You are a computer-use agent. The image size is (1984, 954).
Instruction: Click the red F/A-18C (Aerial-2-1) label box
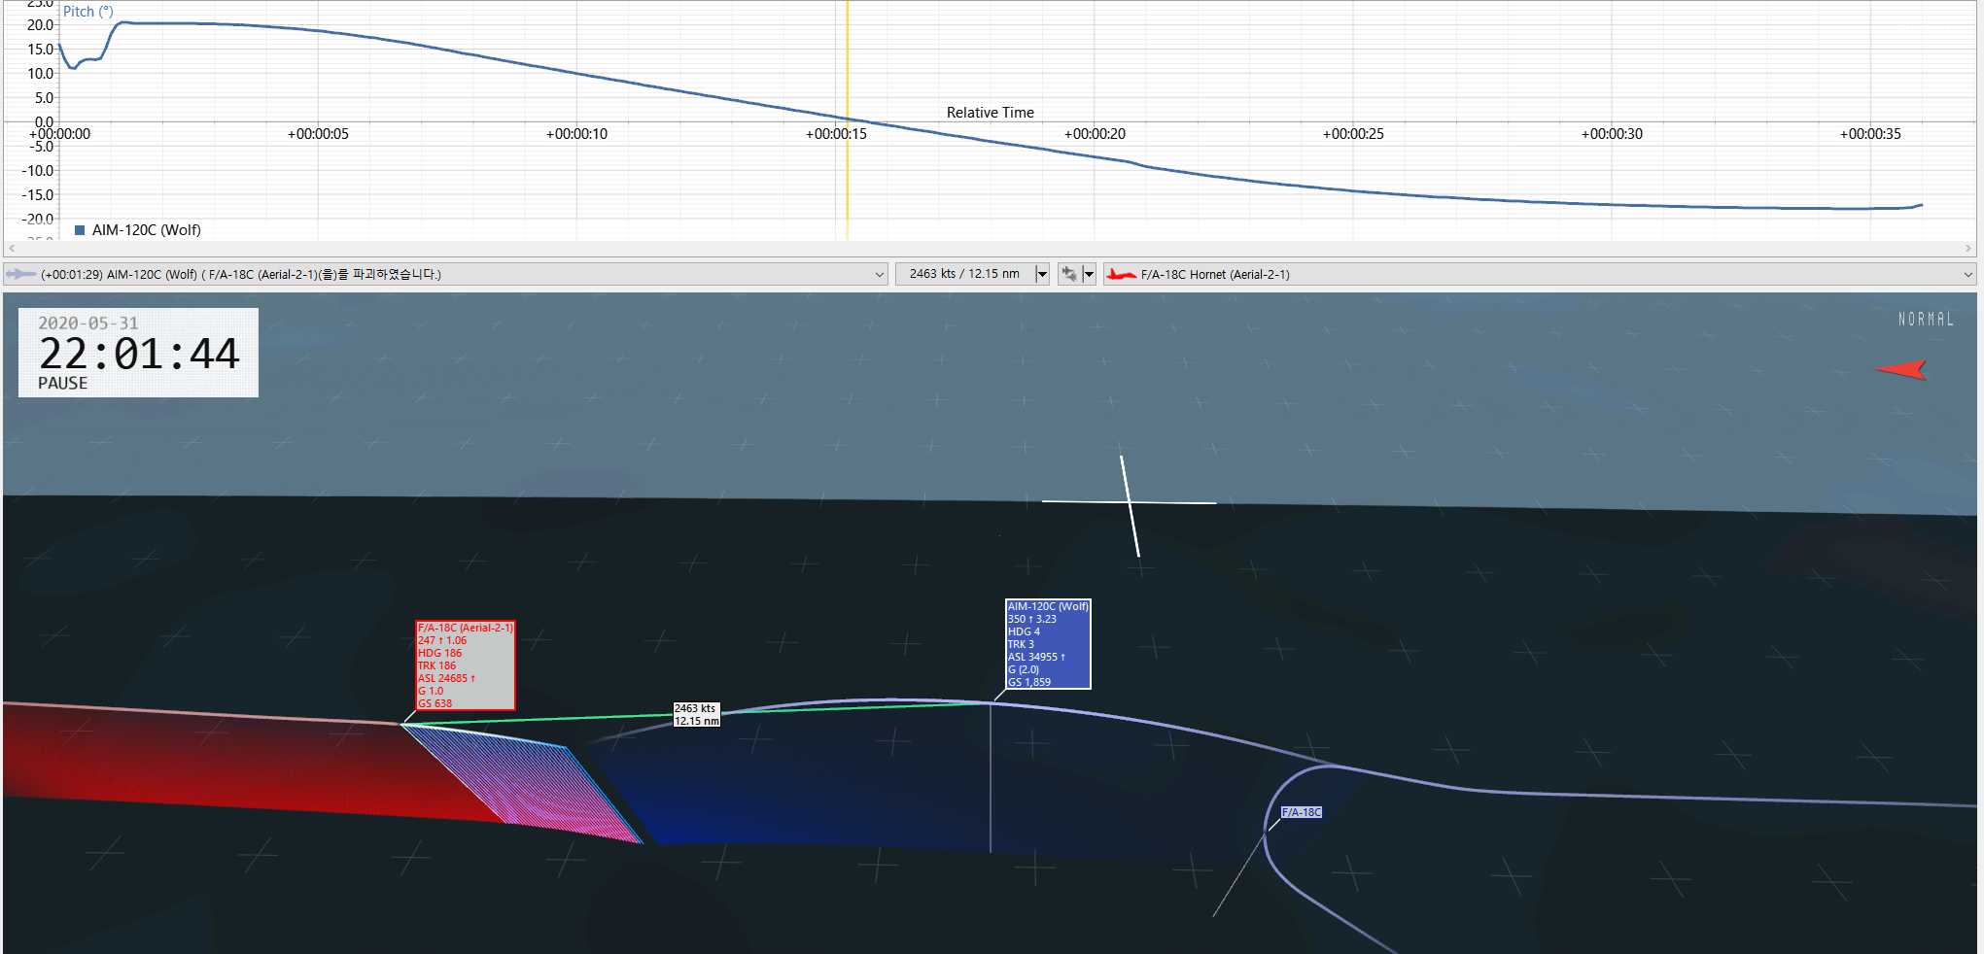click(x=466, y=665)
